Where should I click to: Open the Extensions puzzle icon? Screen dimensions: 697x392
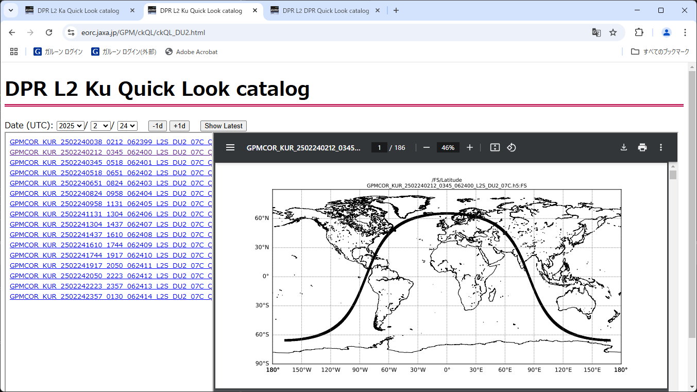pos(639,32)
